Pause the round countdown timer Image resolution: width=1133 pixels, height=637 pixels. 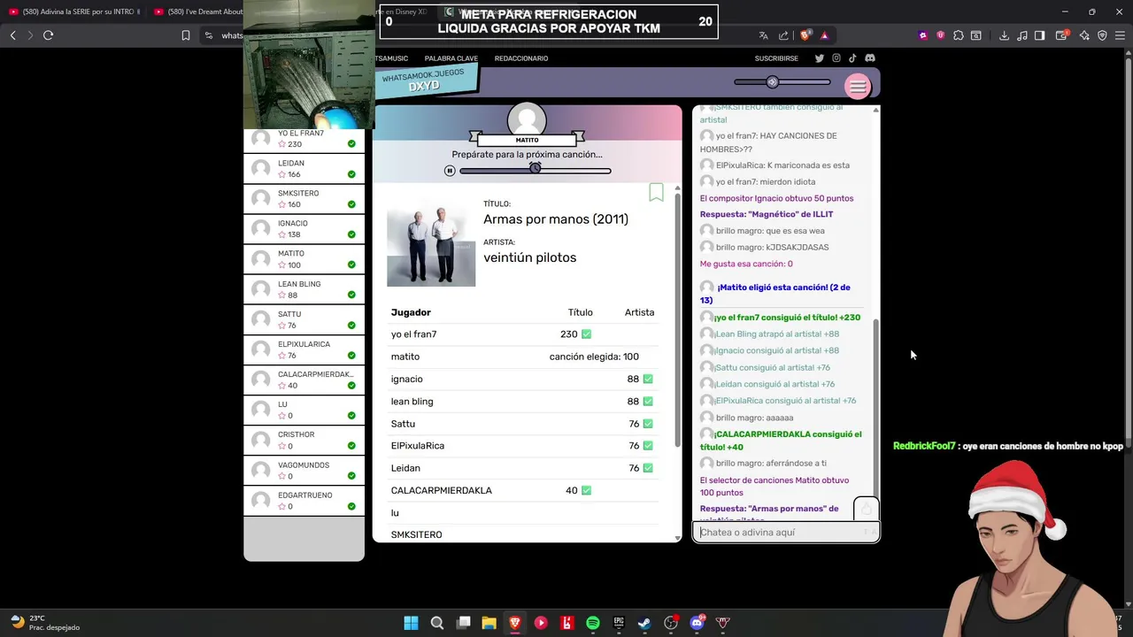pyautogui.click(x=450, y=171)
